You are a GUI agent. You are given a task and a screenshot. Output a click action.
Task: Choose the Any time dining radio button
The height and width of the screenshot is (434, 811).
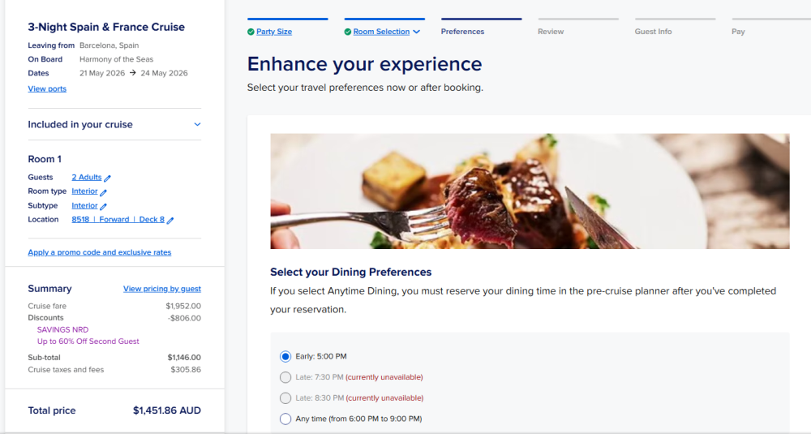pos(285,419)
